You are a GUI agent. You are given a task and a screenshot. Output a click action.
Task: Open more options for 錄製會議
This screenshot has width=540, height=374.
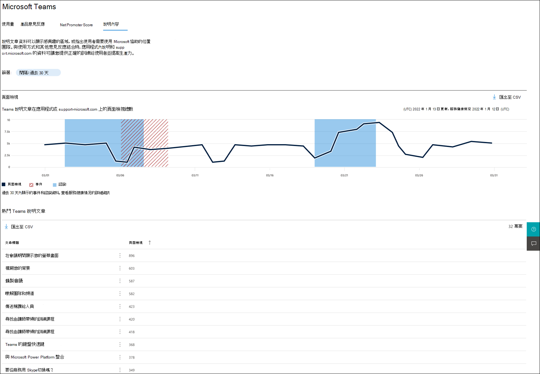click(x=120, y=281)
